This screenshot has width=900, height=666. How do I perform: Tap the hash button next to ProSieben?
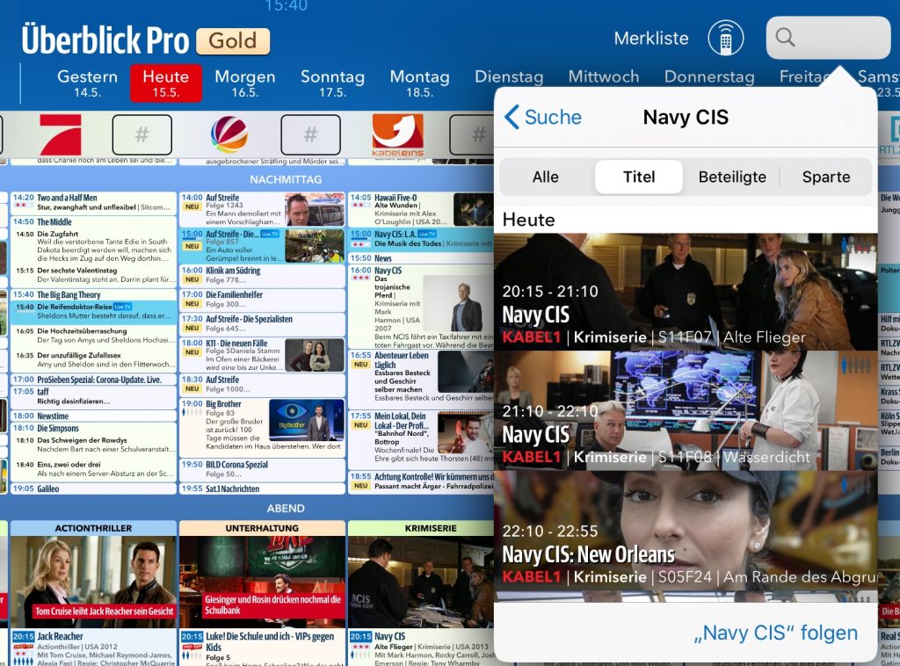[x=142, y=134]
